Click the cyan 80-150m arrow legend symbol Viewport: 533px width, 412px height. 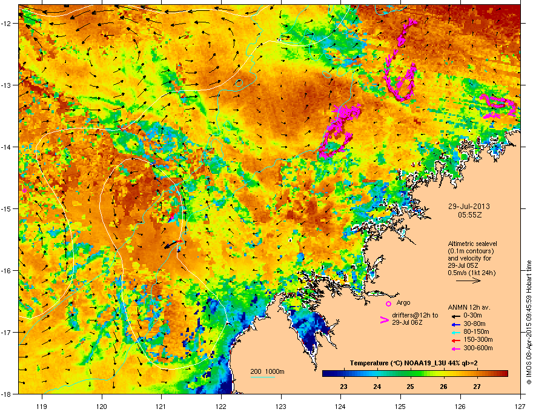tap(456, 332)
